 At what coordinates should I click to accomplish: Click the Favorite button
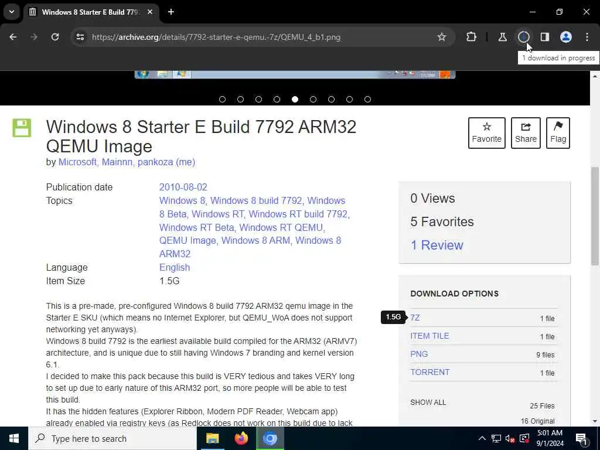click(487, 133)
